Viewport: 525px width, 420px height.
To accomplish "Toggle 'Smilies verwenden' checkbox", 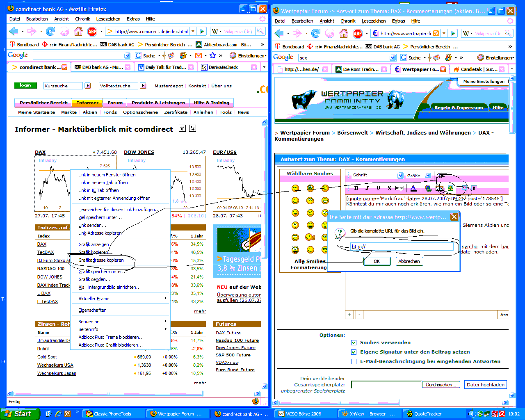I will point(354,342).
